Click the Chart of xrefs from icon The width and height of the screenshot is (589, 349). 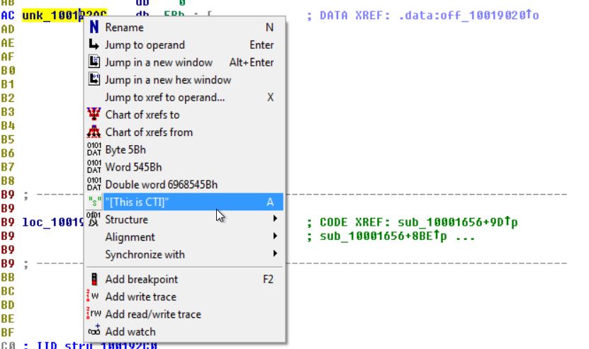tap(94, 132)
